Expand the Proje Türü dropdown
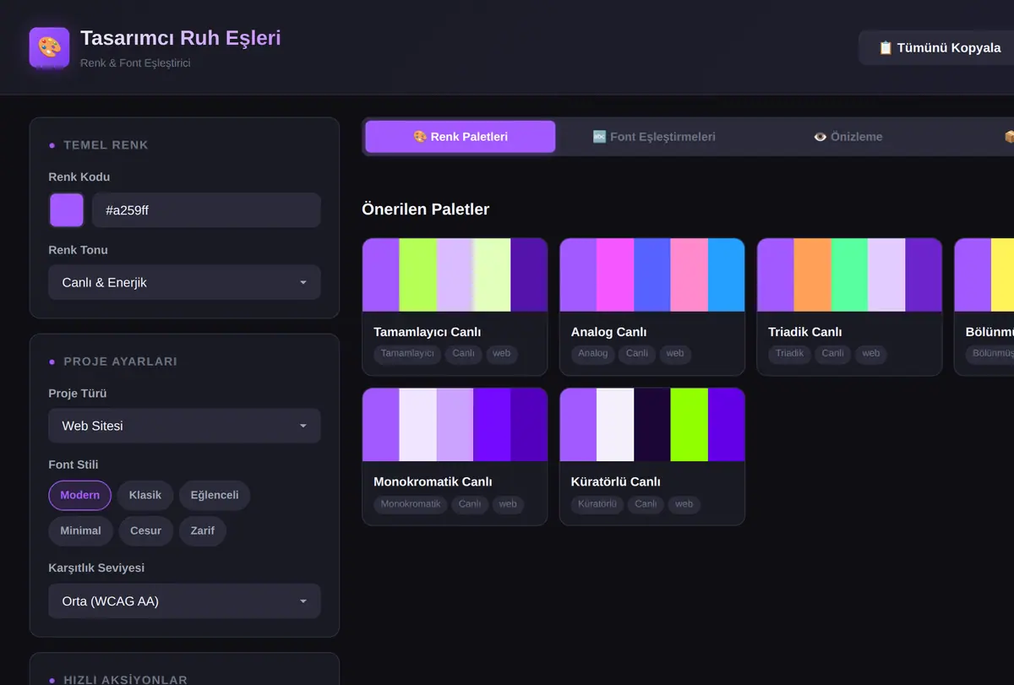The height and width of the screenshot is (685, 1014). click(x=184, y=426)
